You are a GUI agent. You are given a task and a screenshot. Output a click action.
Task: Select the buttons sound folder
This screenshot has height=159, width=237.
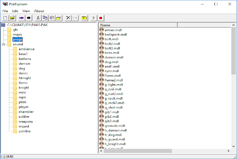coord(25,59)
